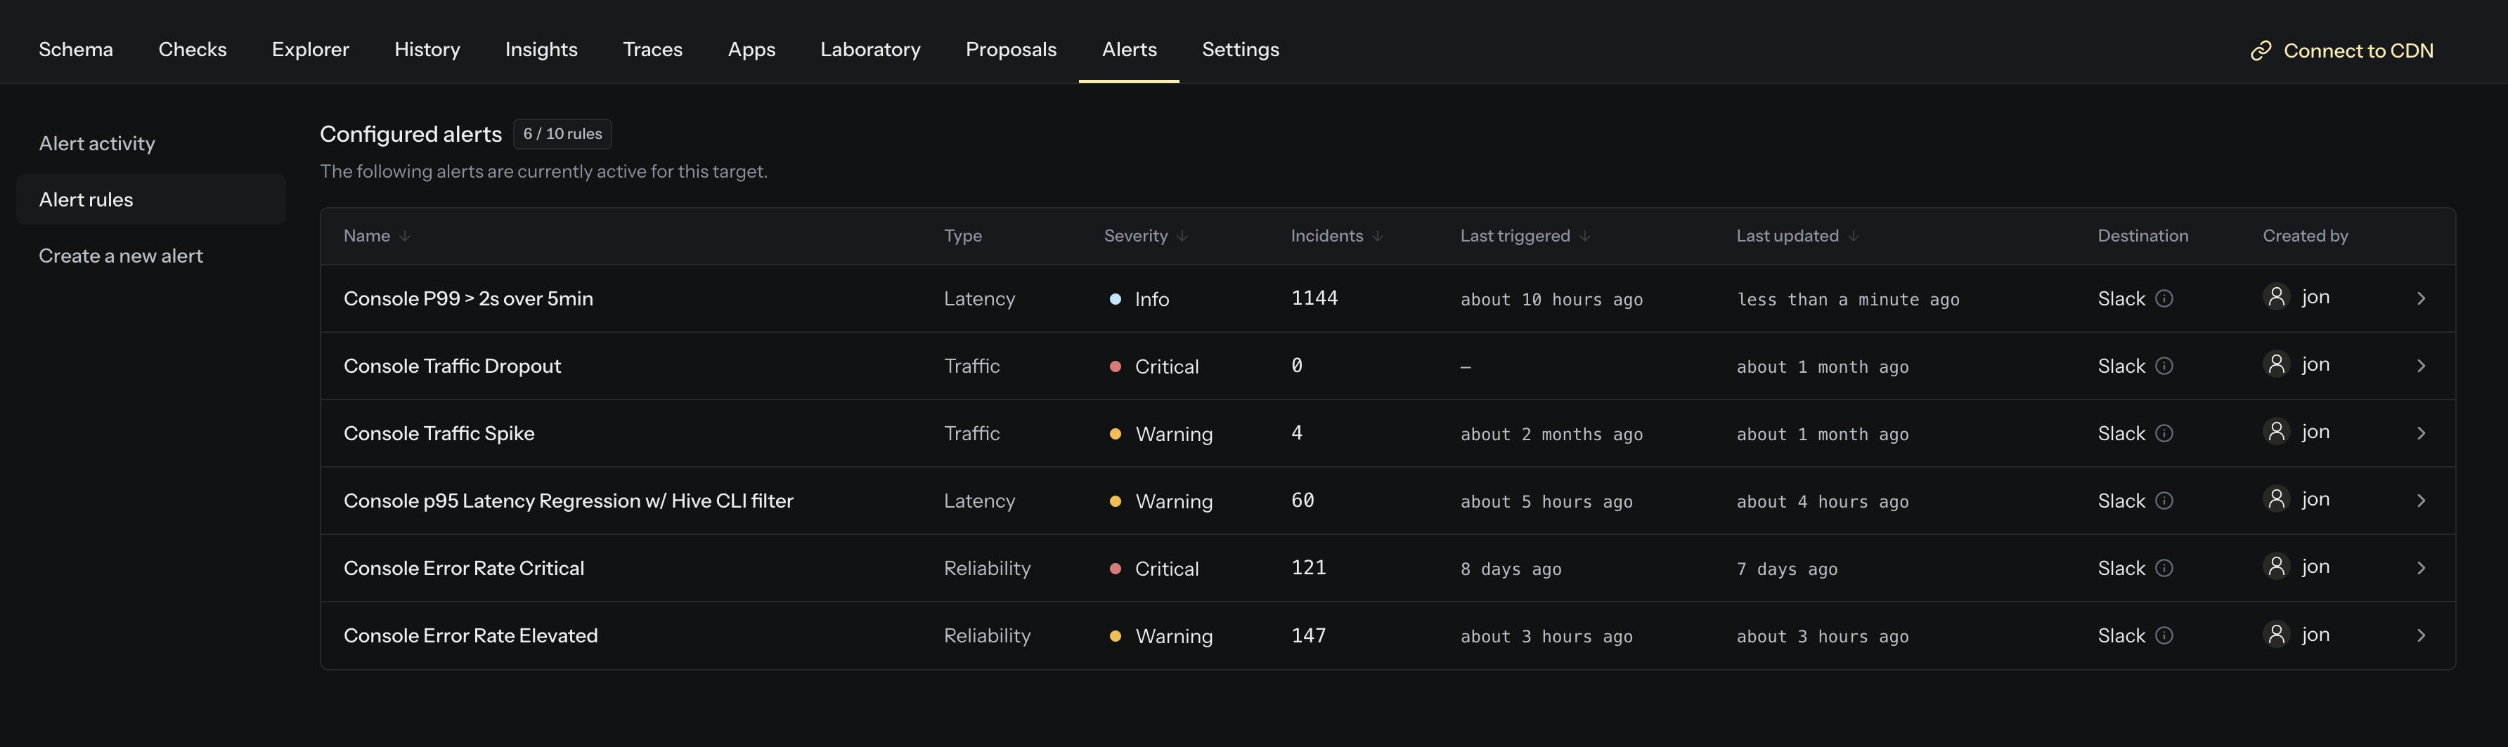Open the Console P99 > 2s over 5min alert

[x=468, y=298]
